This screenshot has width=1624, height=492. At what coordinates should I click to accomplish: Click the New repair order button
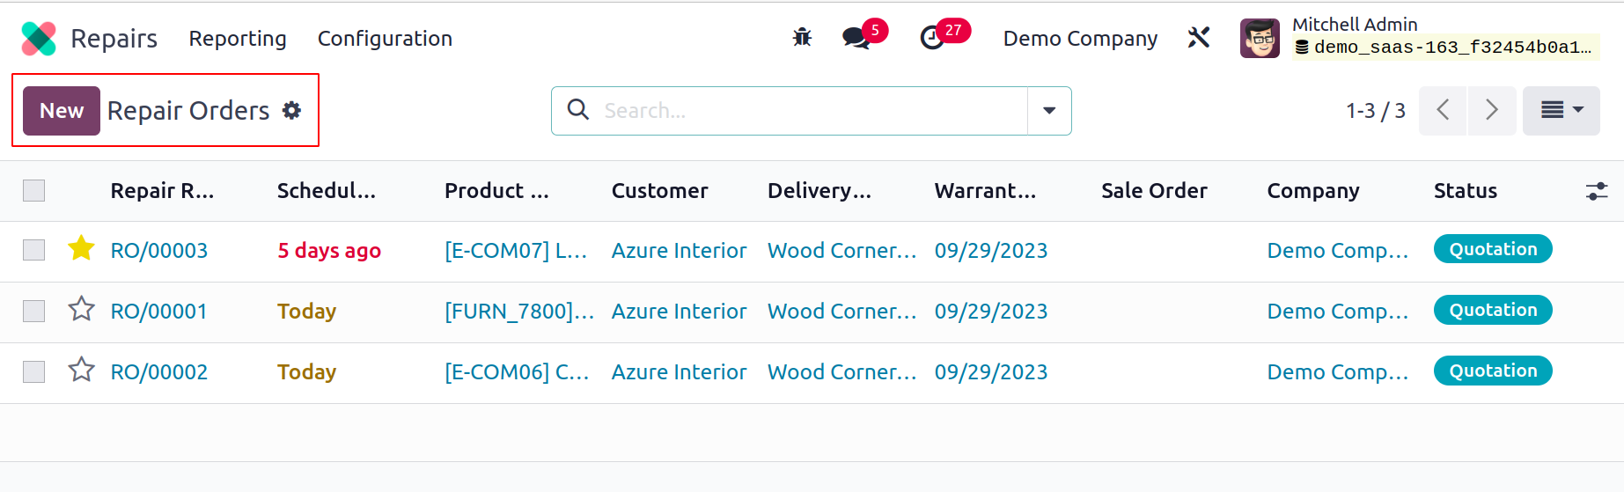[x=62, y=111]
